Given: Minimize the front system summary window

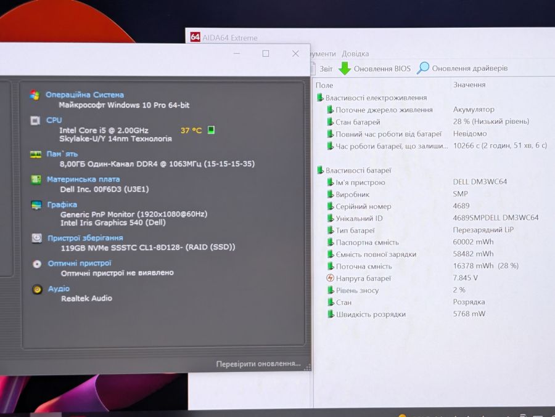Looking at the screenshot, I should (x=237, y=54).
